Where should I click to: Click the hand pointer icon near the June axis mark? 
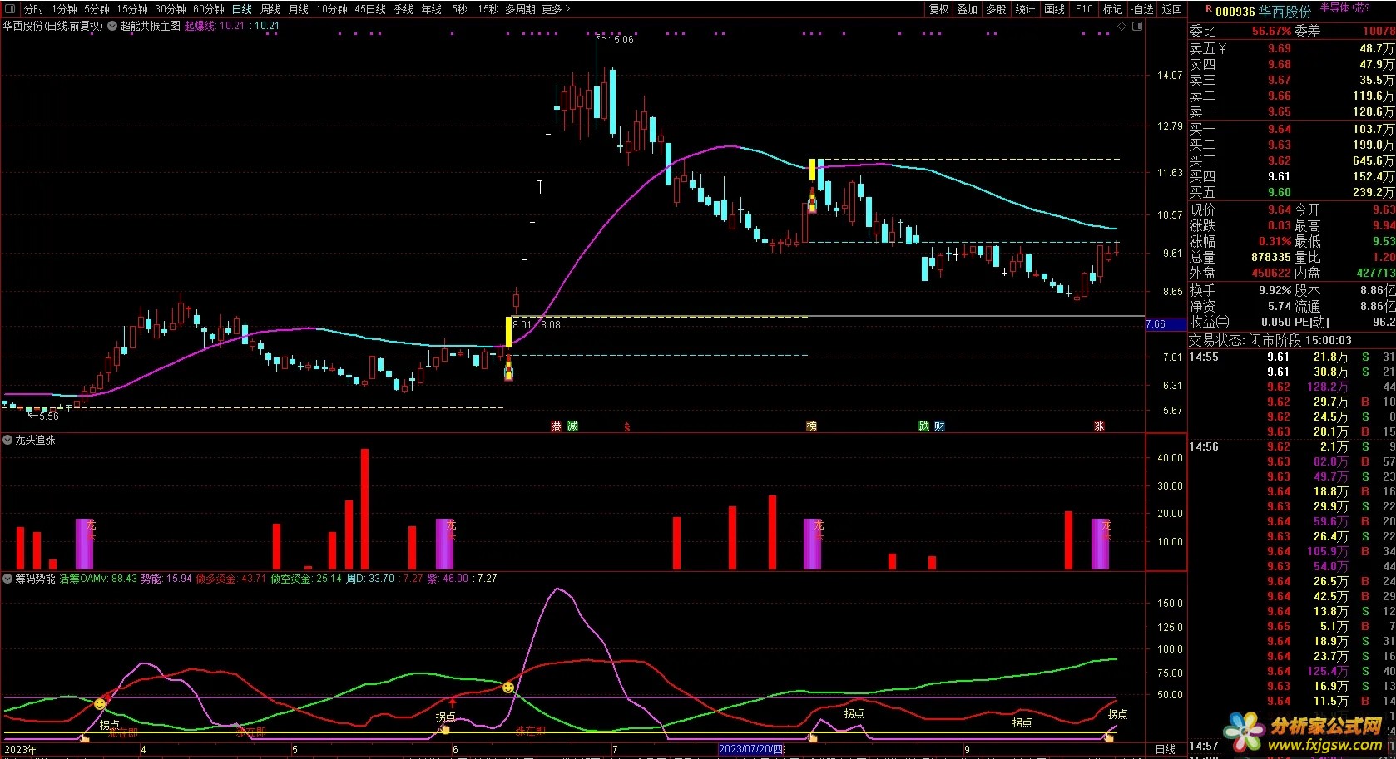pyautogui.click(x=444, y=729)
